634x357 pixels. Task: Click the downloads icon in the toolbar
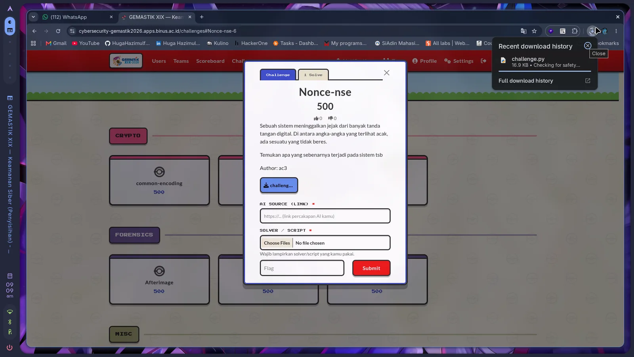point(592,31)
